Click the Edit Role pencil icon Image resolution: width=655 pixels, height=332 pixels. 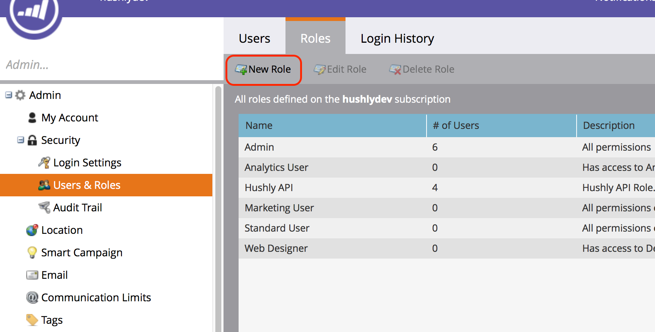(320, 70)
